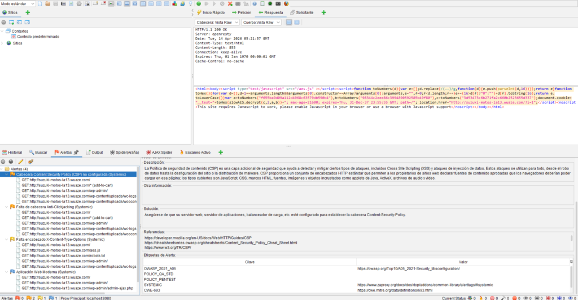Click the new-context icon in Sitios toolbar
Image resolution: width=578 pixels, height=300 pixels.
tap(11, 23)
